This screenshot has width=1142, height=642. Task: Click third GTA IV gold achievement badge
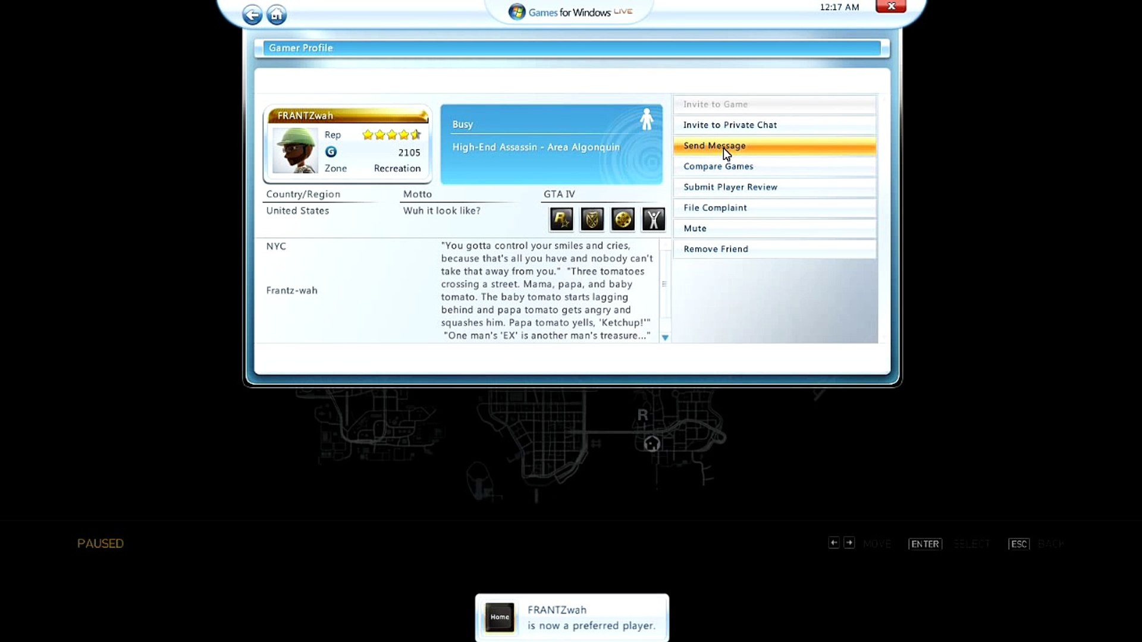[x=623, y=219]
